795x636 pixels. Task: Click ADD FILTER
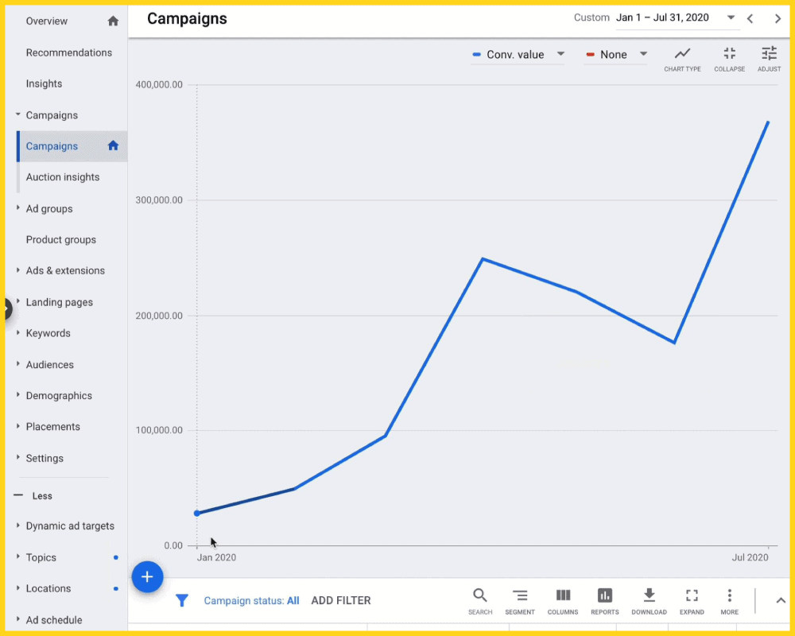pos(341,600)
